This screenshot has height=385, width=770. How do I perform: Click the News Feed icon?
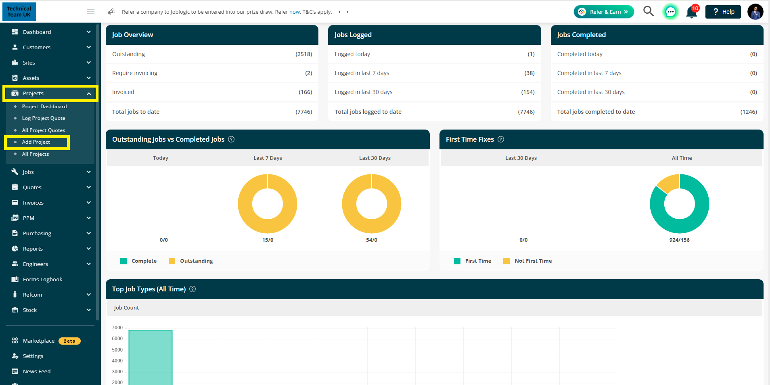pos(15,371)
